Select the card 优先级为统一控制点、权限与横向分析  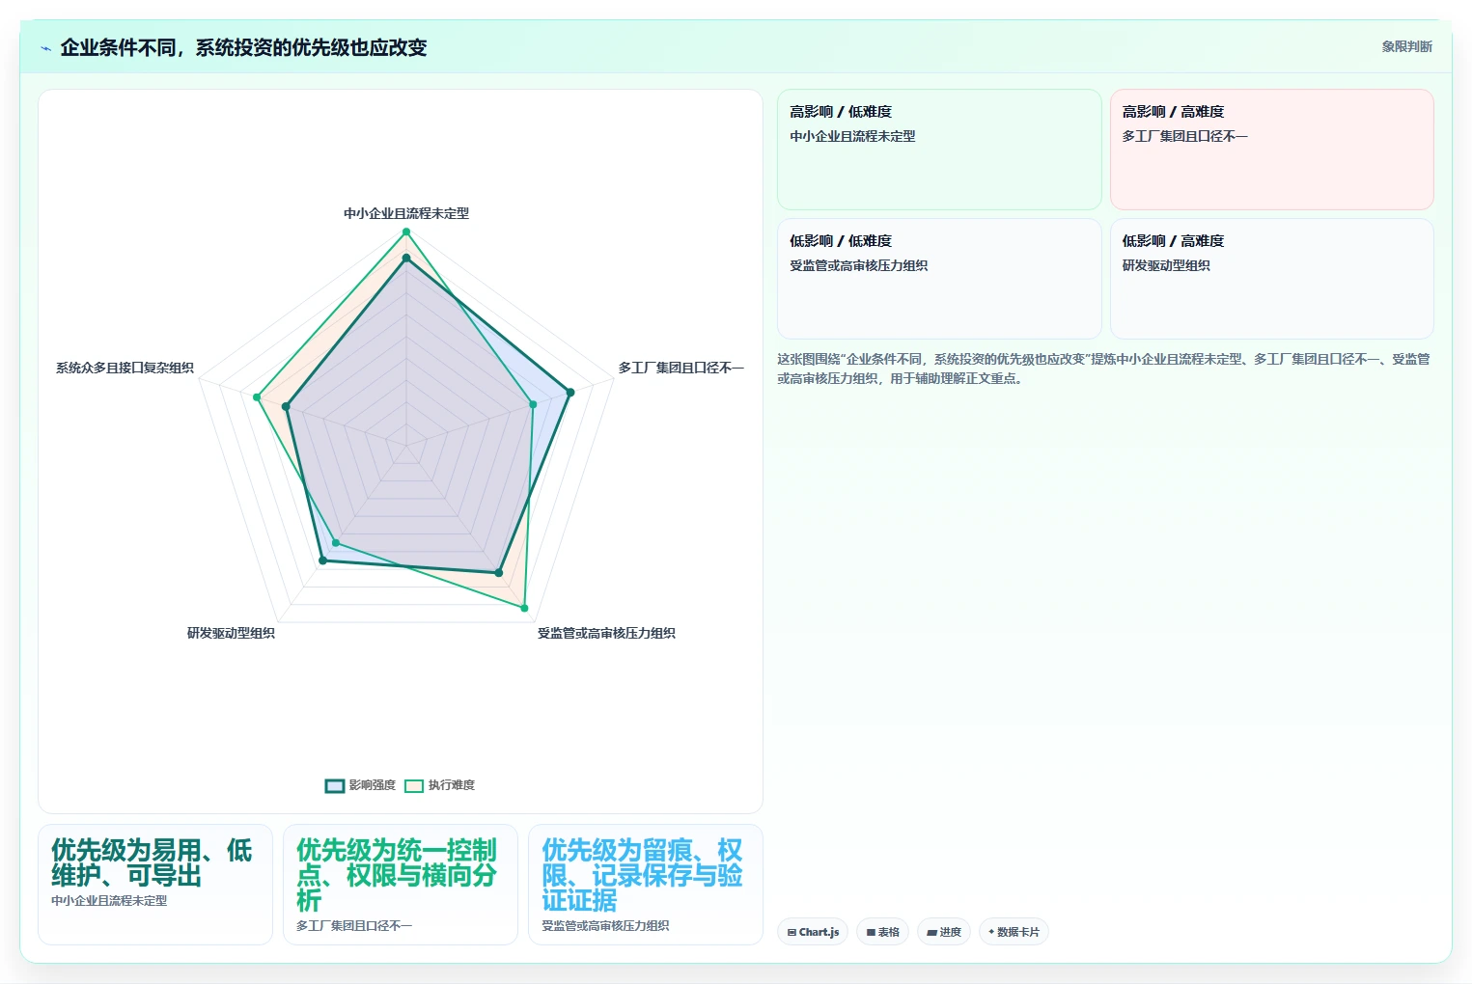pos(401,885)
